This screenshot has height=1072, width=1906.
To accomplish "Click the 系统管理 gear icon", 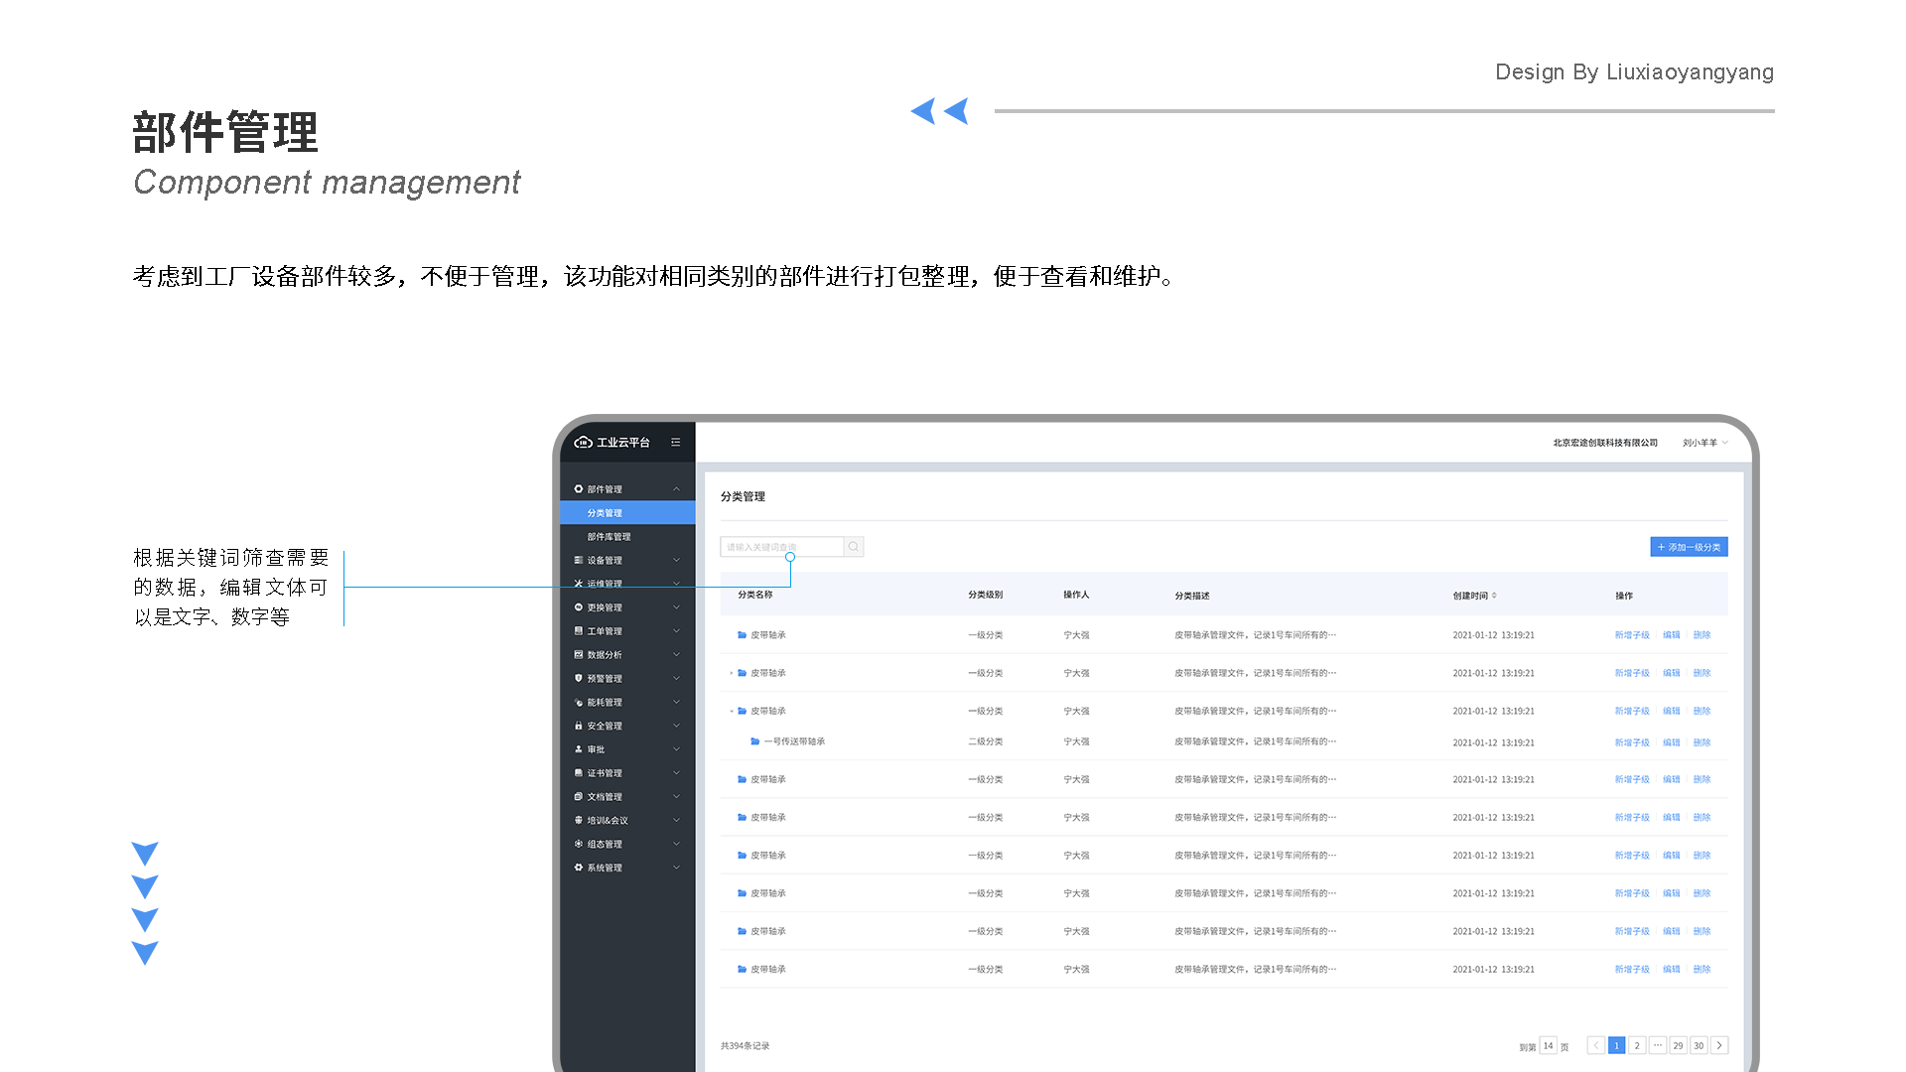I will (x=579, y=868).
